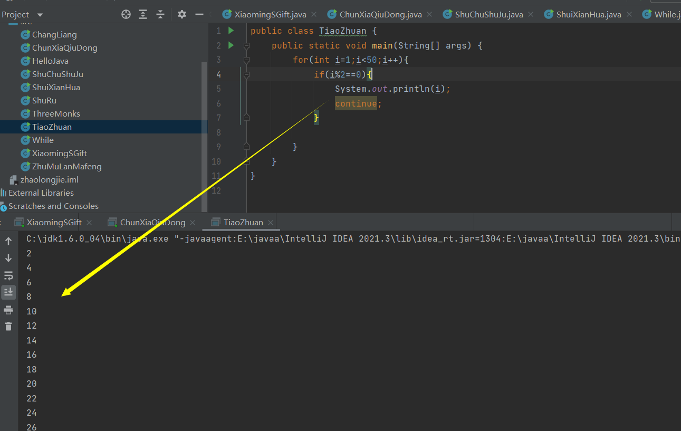Switch to XiaomingSGift.java editor tab

[x=270, y=14]
